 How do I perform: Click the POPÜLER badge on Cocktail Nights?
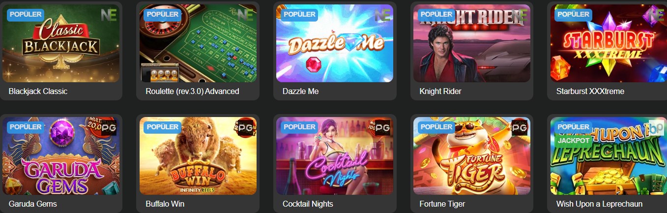pyautogui.click(x=299, y=126)
